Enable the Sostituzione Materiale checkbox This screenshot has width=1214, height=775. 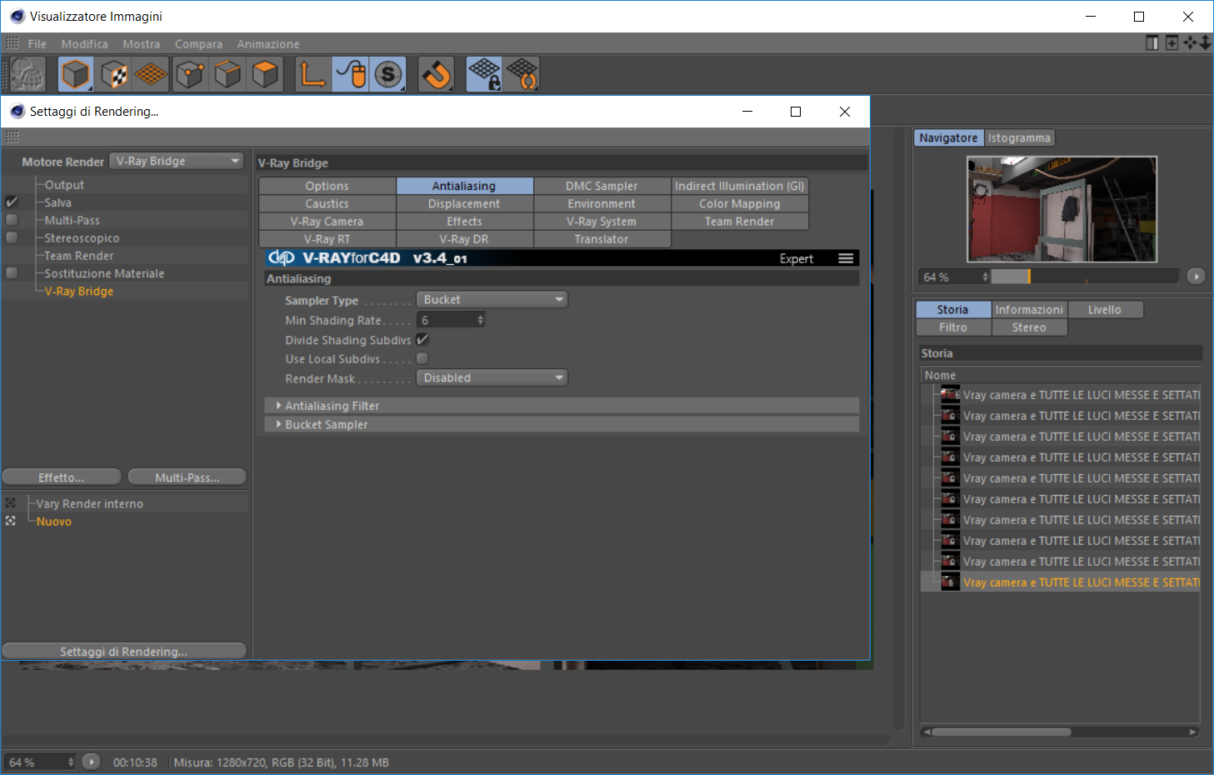click(12, 272)
